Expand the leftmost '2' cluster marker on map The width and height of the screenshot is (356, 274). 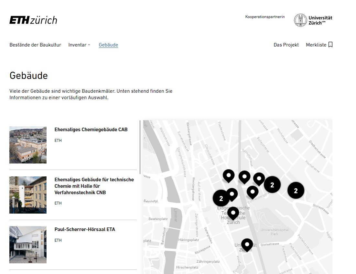(221, 198)
